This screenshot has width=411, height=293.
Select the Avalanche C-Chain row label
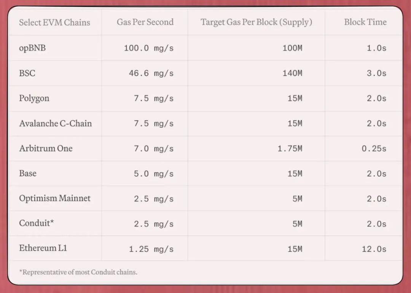tap(56, 123)
